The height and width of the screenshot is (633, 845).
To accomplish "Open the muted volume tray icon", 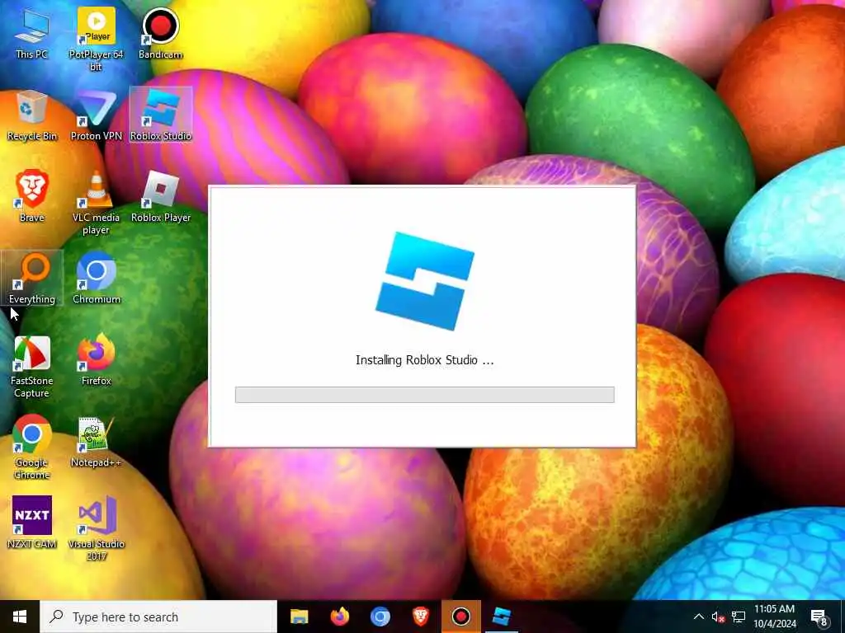I will pos(718,617).
